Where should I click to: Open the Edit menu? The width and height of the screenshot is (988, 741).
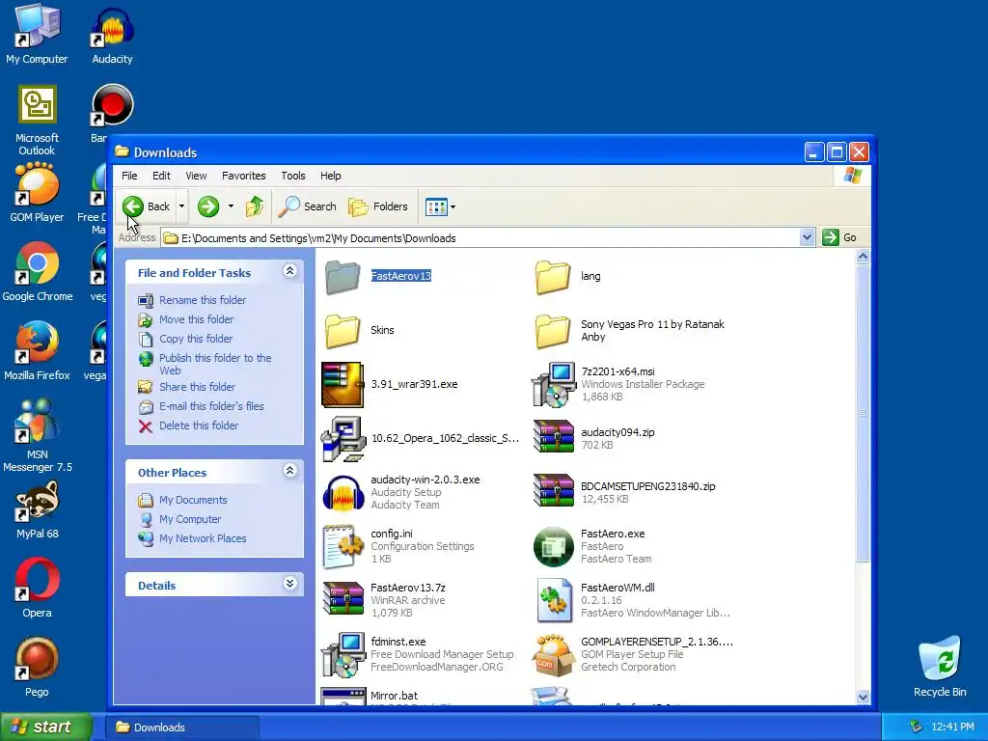tap(161, 176)
